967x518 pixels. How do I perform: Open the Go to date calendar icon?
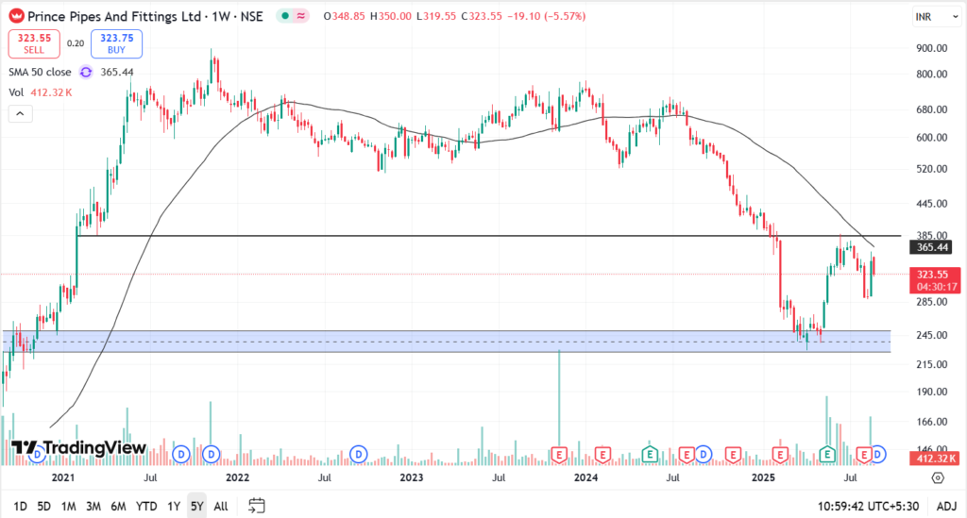pos(257,506)
